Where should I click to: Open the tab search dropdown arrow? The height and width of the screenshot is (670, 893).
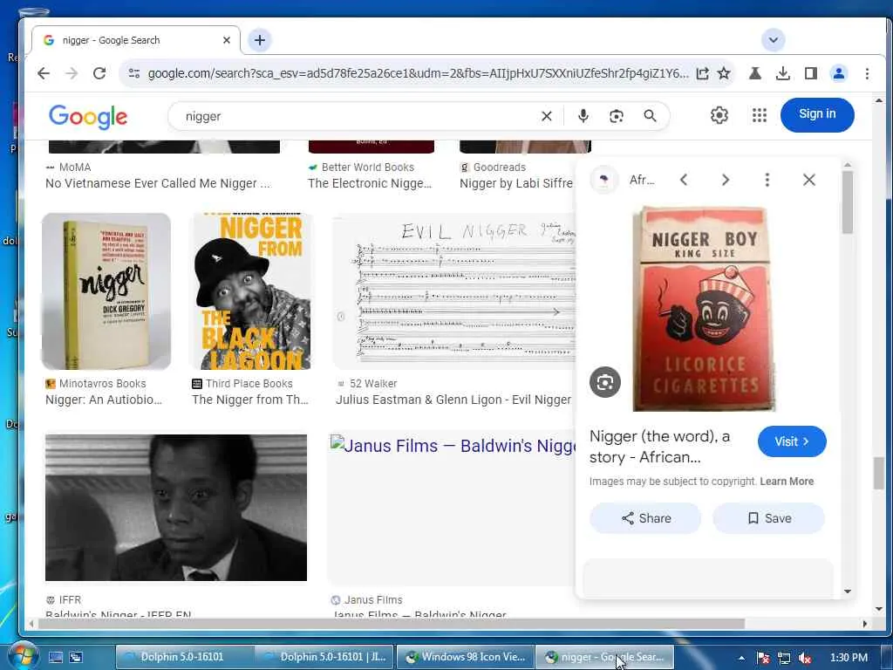(x=773, y=40)
